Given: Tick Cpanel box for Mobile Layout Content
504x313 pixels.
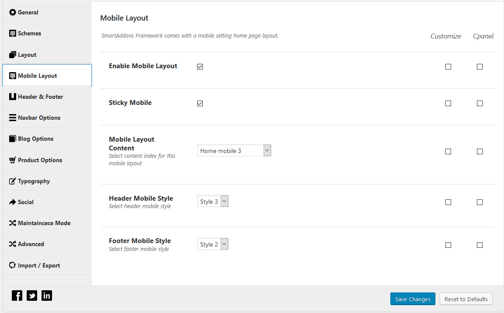Looking at the screenshot, I should point(480,151).
